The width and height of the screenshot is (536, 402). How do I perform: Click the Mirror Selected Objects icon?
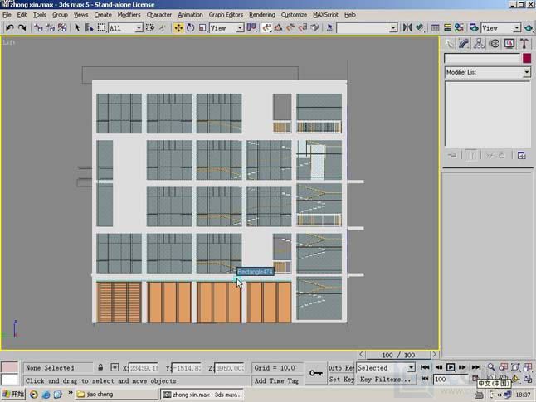pos(407,27)
